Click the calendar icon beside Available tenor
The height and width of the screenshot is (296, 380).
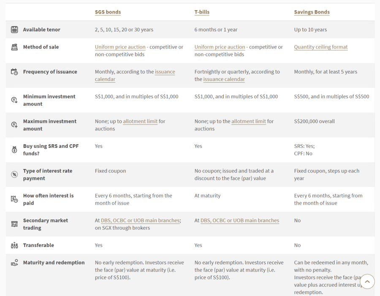pos(14,30)
